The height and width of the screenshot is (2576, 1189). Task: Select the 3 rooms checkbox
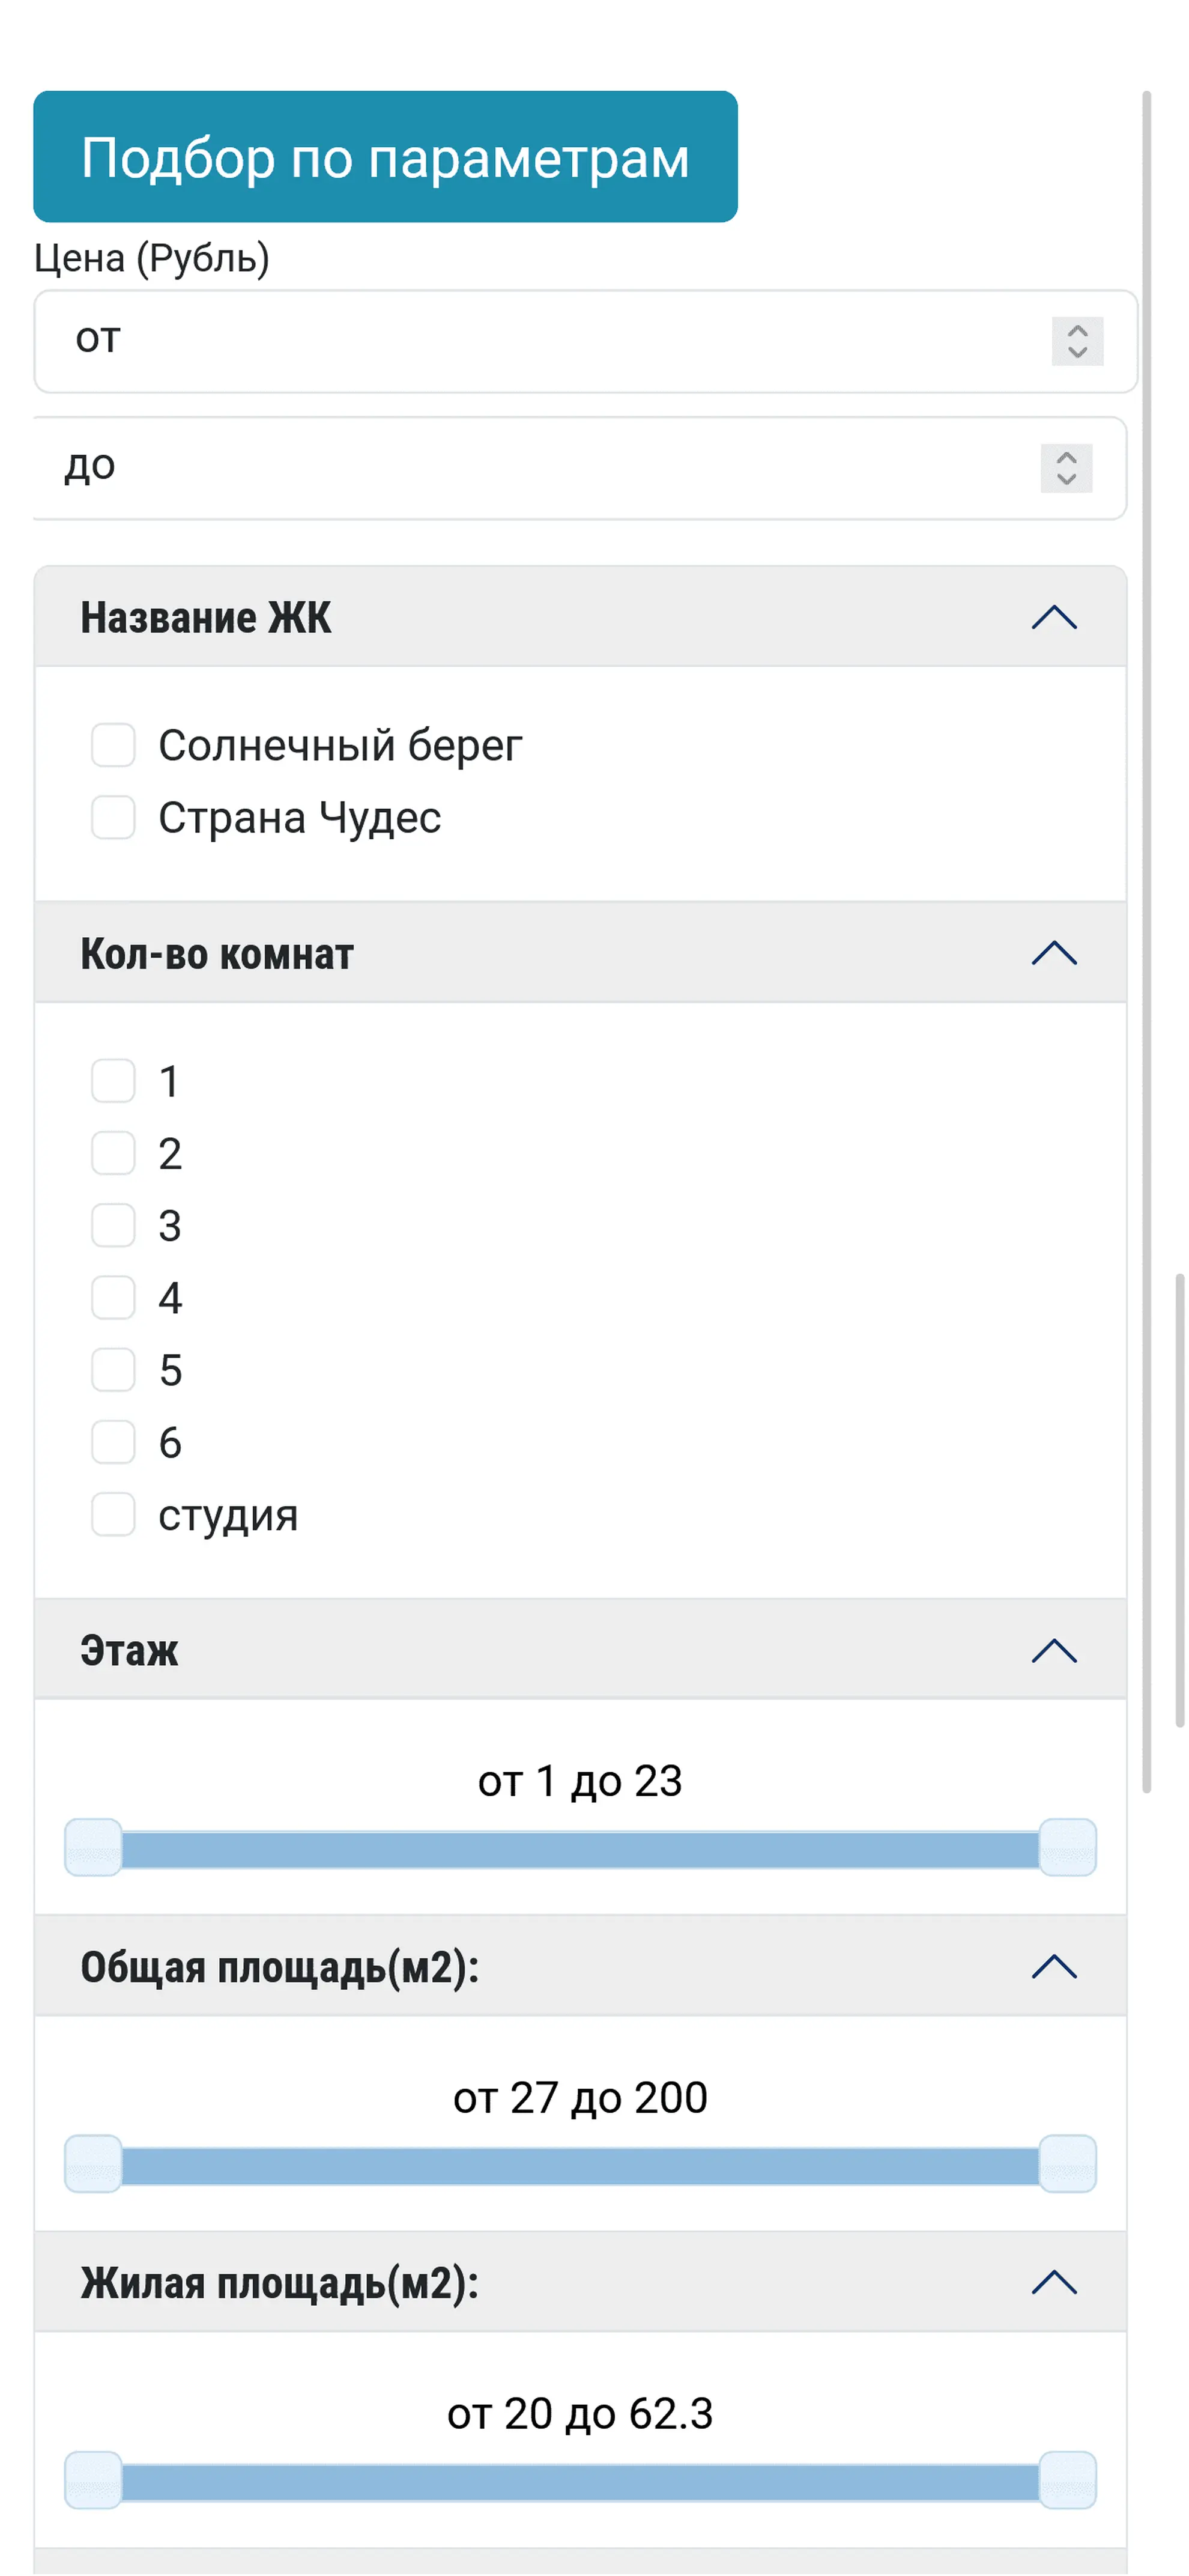point(113,1226)
